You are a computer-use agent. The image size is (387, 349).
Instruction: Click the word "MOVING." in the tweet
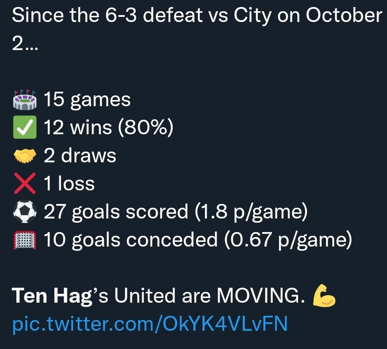pos(258,296)
